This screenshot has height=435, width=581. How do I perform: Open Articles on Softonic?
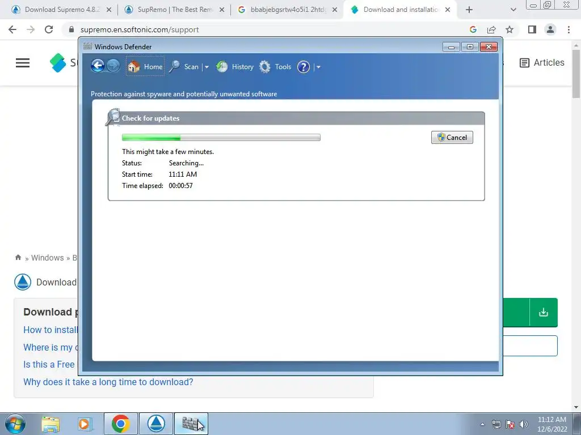[x=542, y=63]
